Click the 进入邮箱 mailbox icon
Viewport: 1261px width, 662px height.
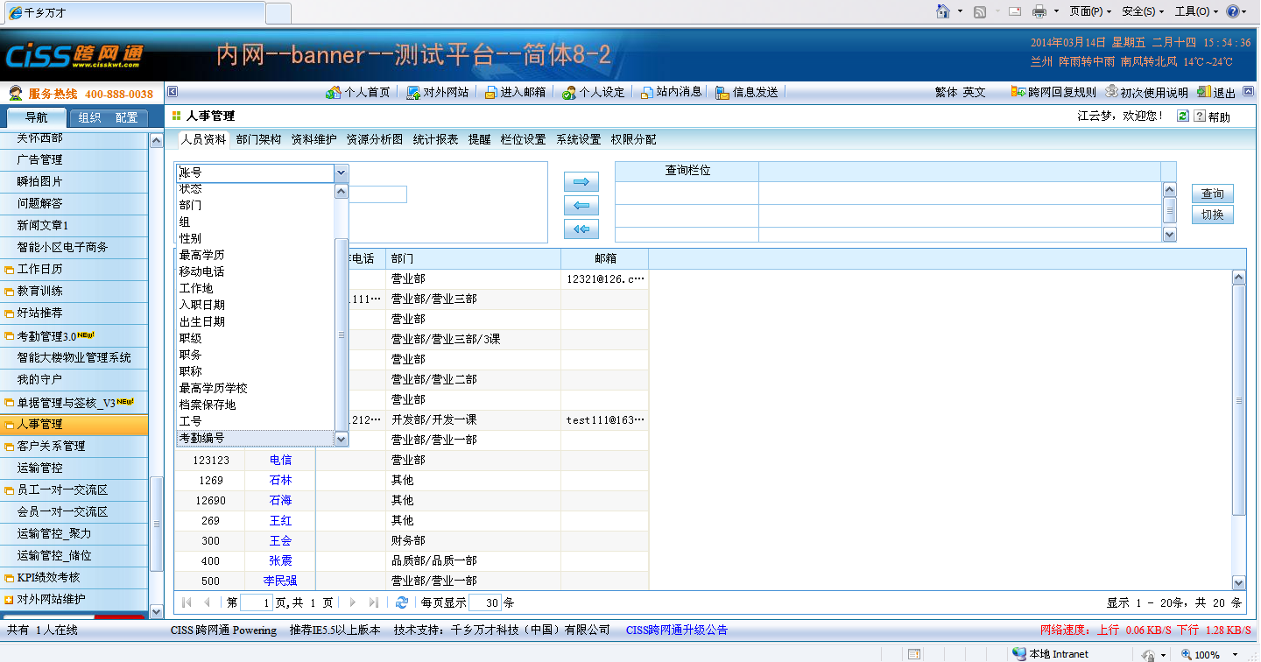(x=491, y=93)
